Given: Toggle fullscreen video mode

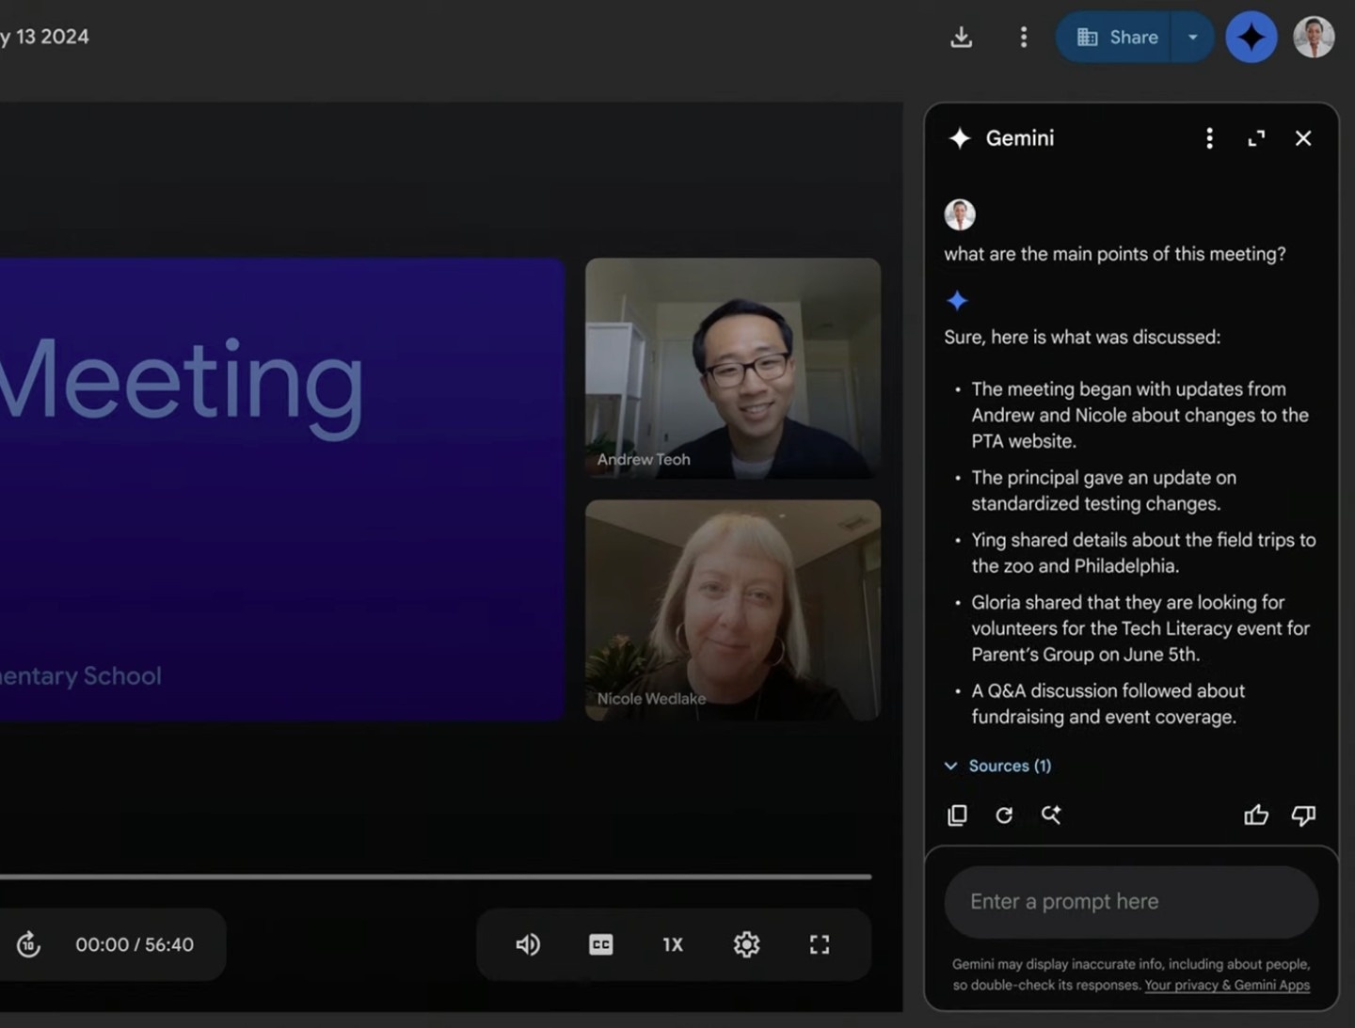Looking at the screenshot, I should 820,944.
